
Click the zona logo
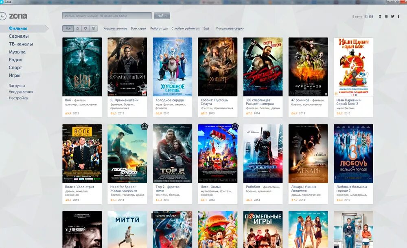click(18, 16)
